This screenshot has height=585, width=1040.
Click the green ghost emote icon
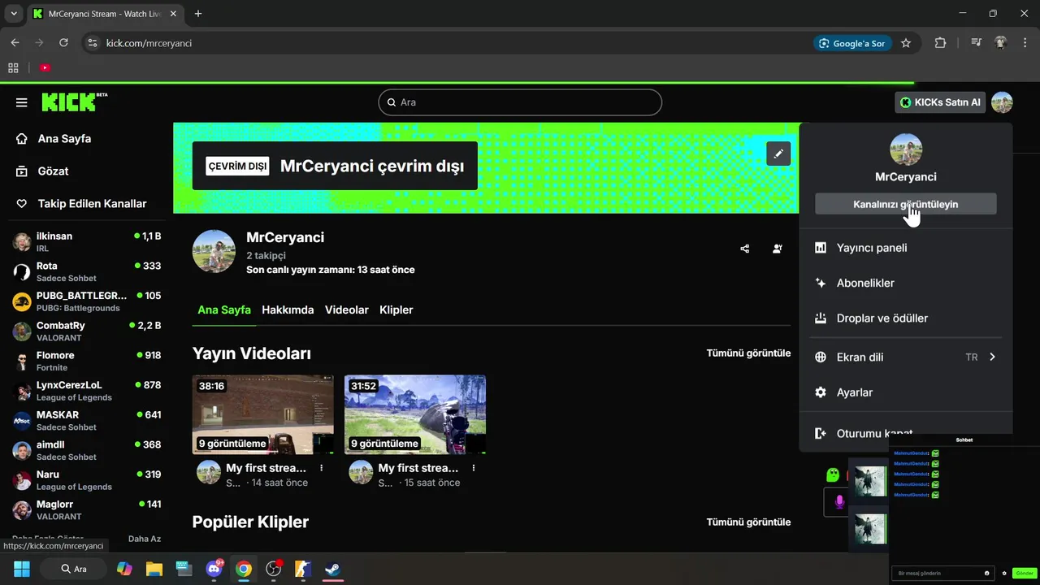(x=833, y=474)
